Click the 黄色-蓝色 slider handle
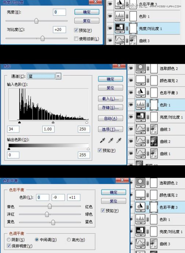185x253 pixels. pos(53,222)
